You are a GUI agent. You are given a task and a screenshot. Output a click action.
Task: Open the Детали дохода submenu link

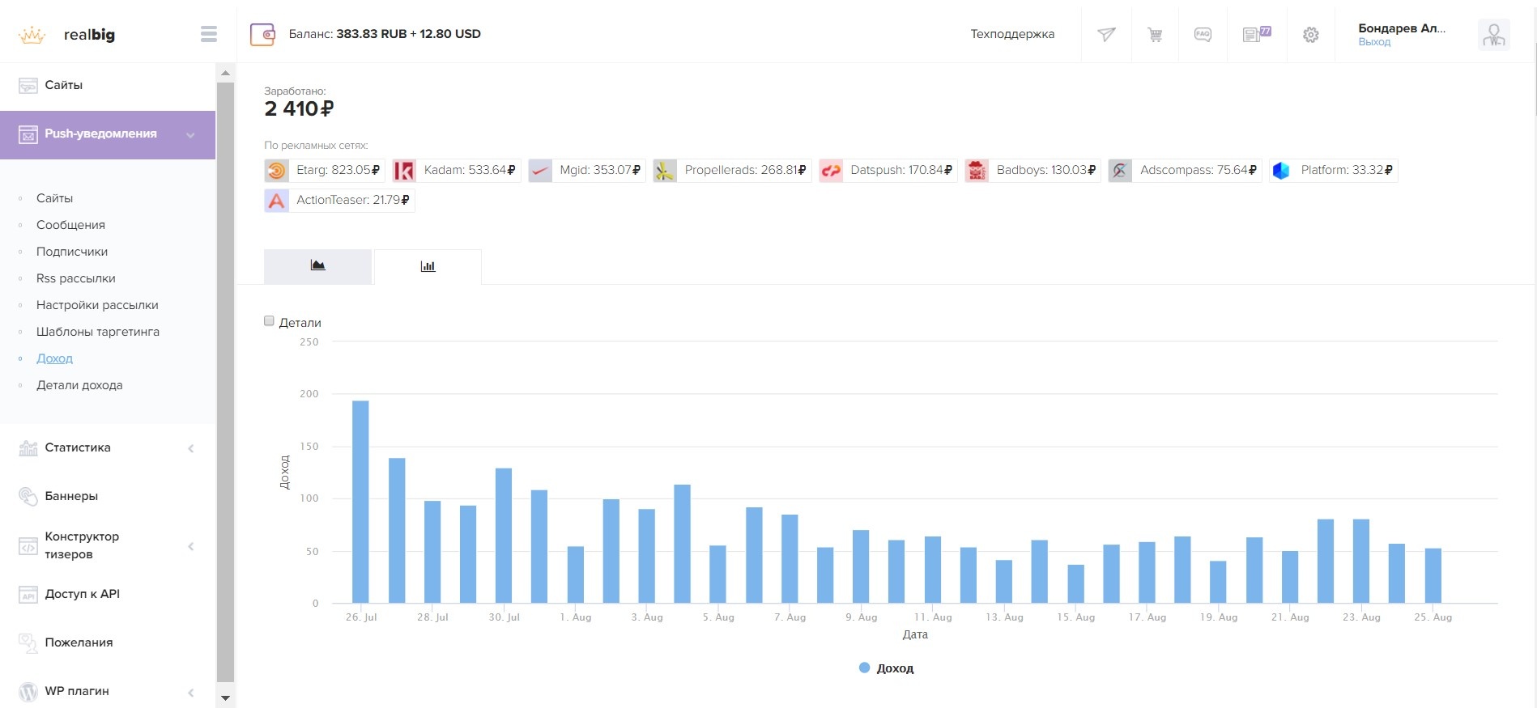(79, 385)
